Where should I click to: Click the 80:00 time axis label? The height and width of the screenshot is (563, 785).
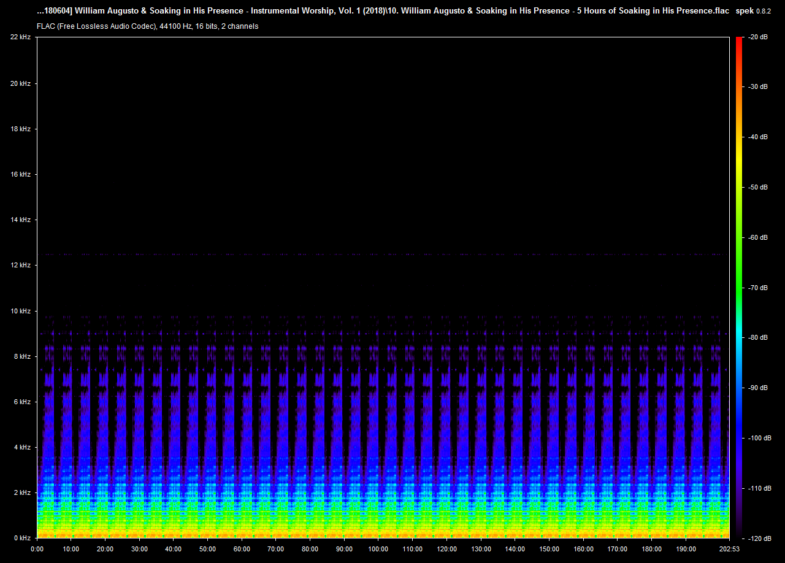click(x=310, y=549)
